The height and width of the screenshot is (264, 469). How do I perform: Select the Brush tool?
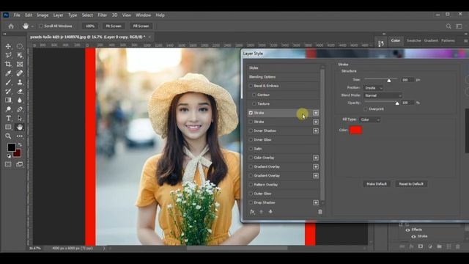(x=8, y=82)
